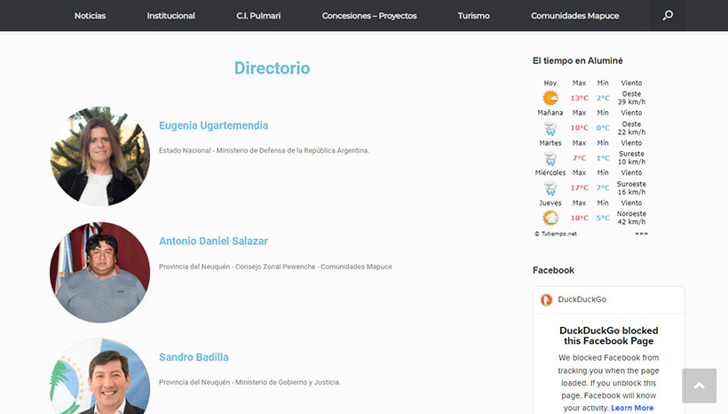The width and height of the screenshot is (728, 414).
Task: Click Mañana's rainy weather icon
Action: tap(550, 128)
